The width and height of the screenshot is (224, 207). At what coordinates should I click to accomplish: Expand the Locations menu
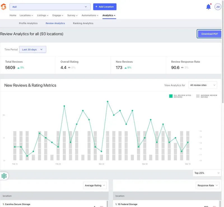26,15
